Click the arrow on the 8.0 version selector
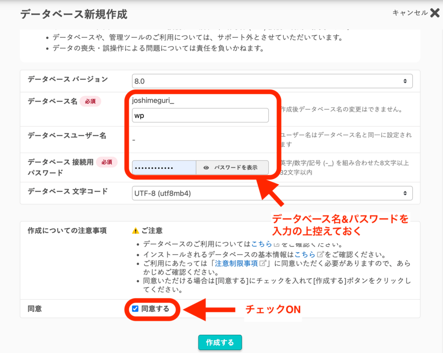Image resolution: width=443 pixels, height=353 pixels. click(x=404, y=81)
